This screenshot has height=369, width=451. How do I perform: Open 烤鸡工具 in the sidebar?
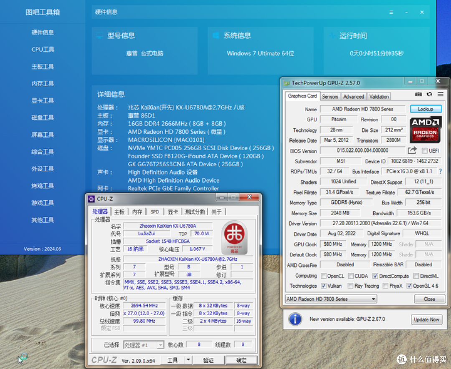tap(43, 186)
